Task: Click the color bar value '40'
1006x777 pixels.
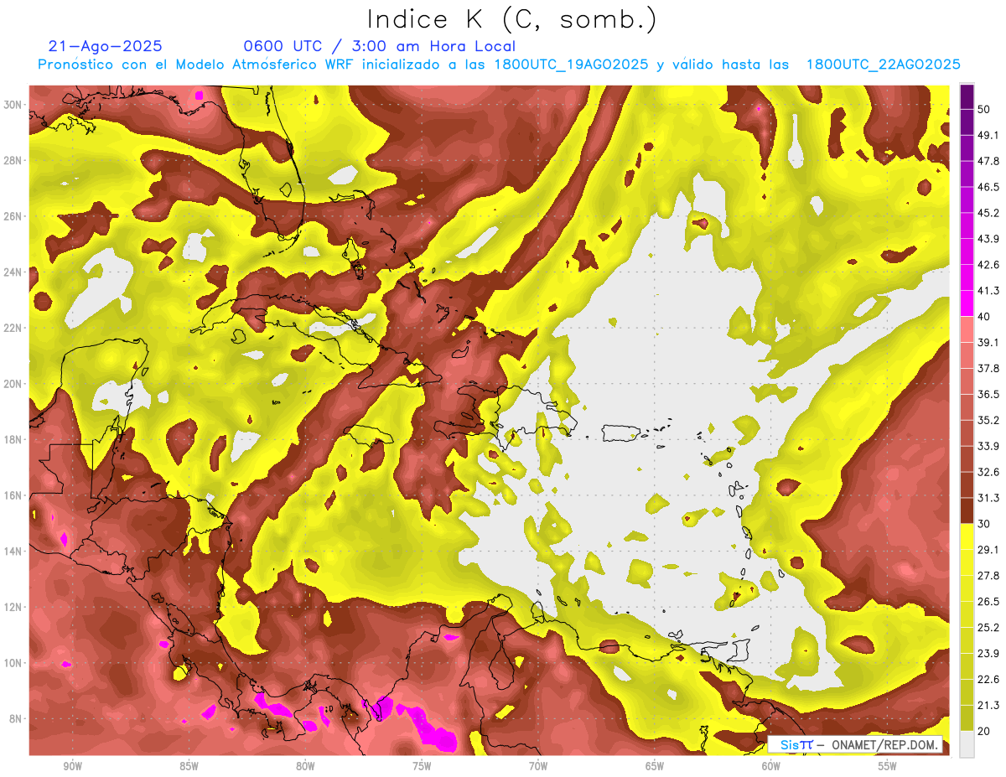Action: click(x=984, y=317)
